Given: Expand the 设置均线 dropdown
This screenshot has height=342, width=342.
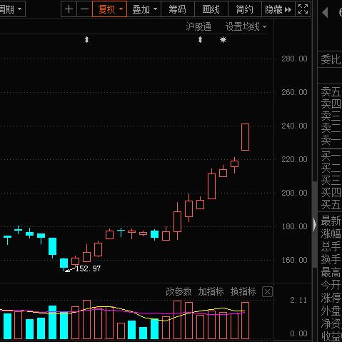Looking at the screenshot, I should [x=246, y=26].
